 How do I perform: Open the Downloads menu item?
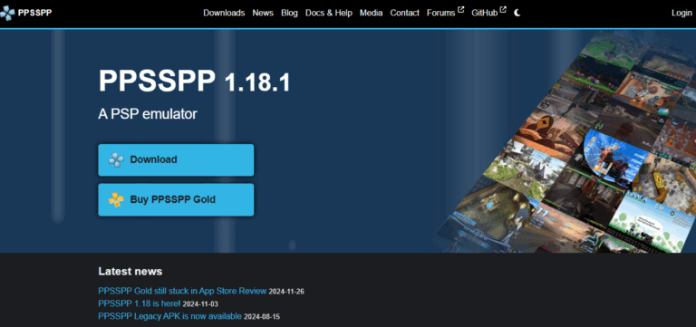[224, 13]
